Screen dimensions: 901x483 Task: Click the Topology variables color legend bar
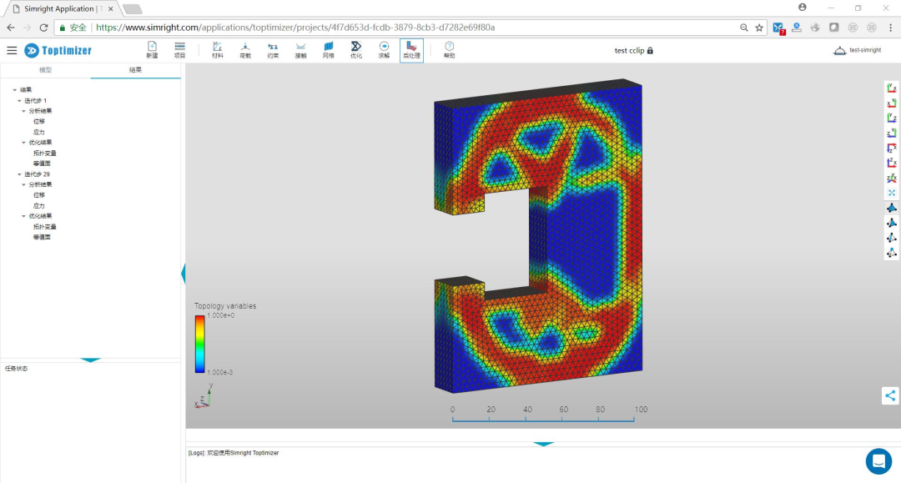(x=199, y=344)
